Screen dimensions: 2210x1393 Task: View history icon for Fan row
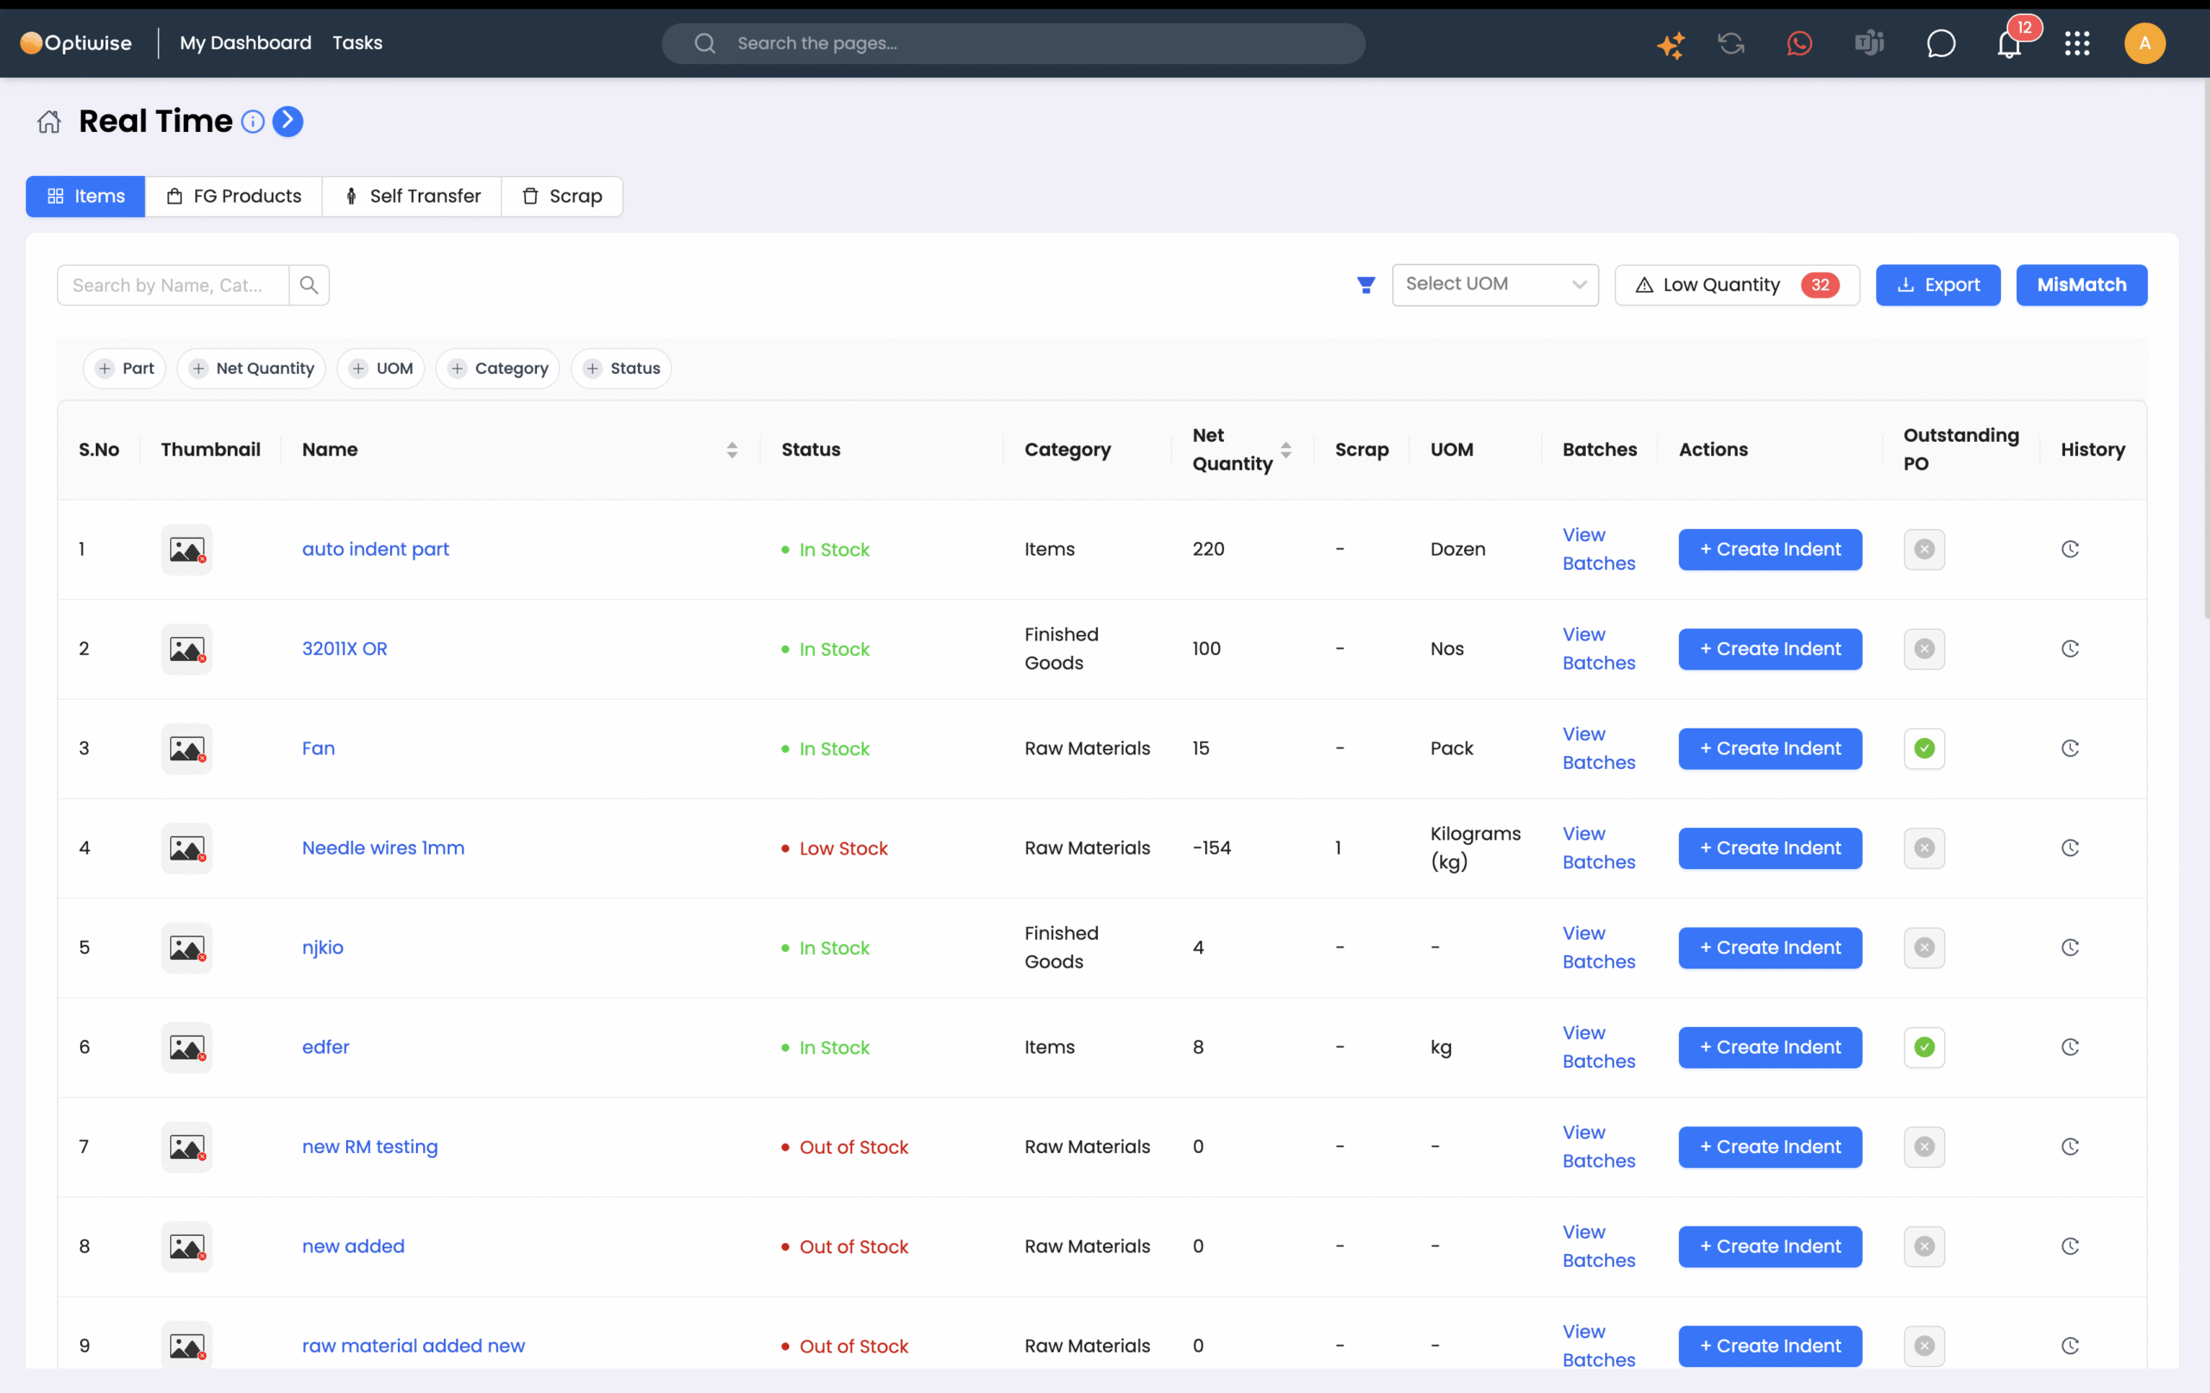click(x=2069, y=749)
